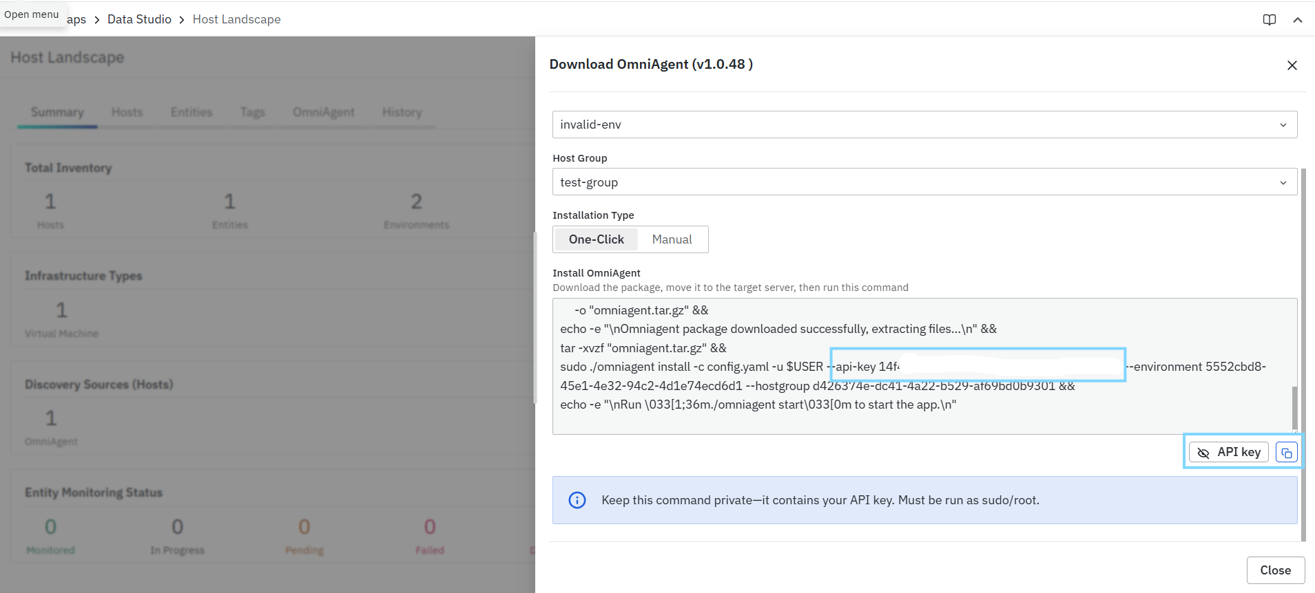
Task: Click the Pending count label
Action: click(304, 550)
